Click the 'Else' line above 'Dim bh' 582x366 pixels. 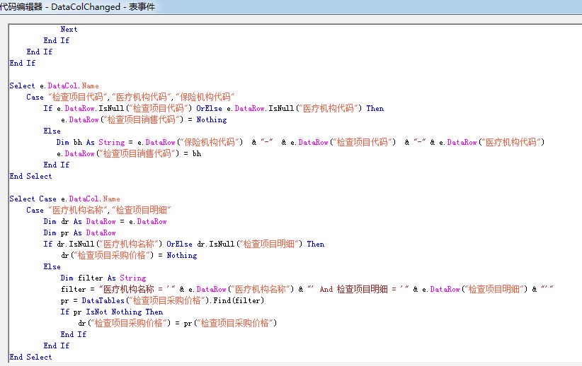(52, 131)
